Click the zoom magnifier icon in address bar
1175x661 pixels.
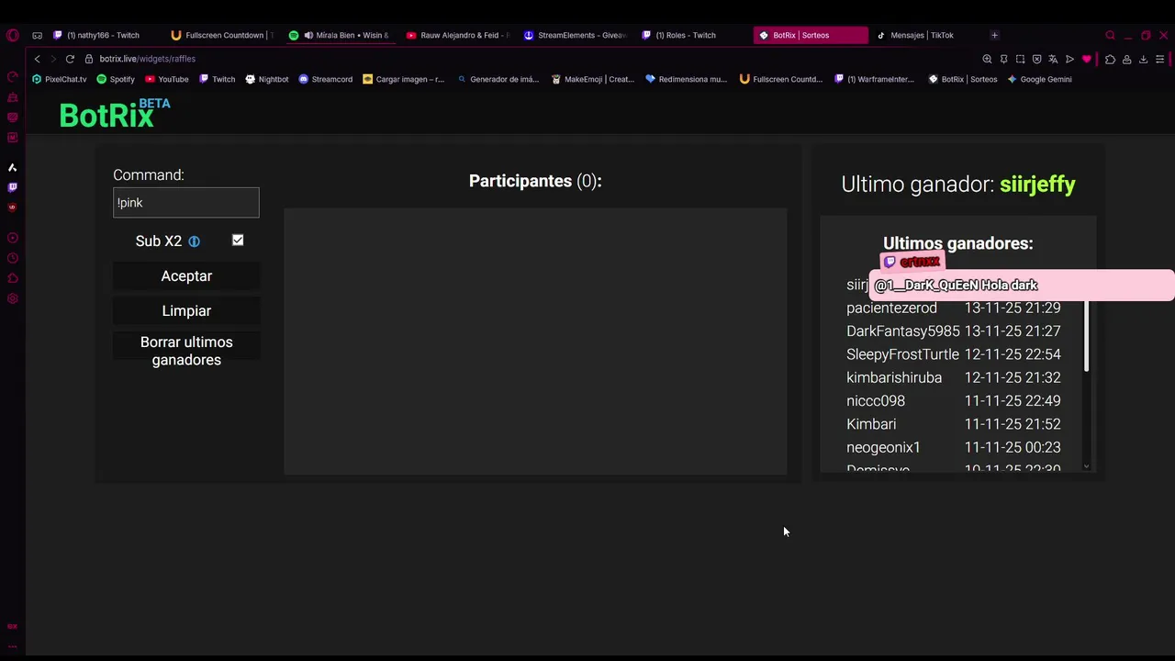(x=987, y=59)
